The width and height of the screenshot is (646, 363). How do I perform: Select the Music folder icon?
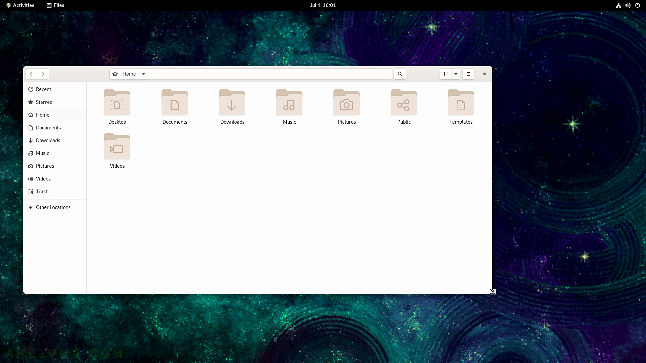(289, 103)
